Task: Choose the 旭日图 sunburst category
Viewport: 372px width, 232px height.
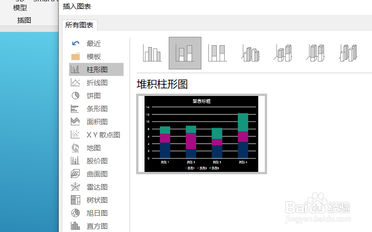Action: (x=96, y=213)
